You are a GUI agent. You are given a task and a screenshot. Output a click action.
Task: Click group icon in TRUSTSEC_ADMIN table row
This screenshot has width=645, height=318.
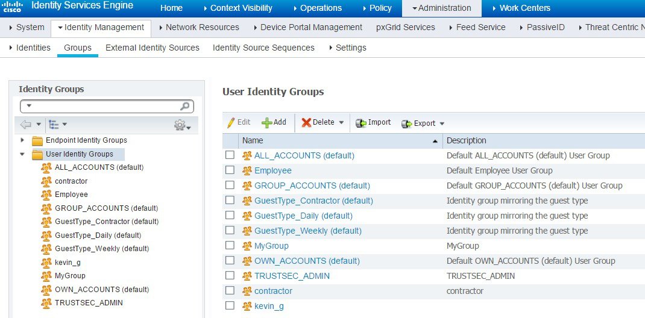247,276
